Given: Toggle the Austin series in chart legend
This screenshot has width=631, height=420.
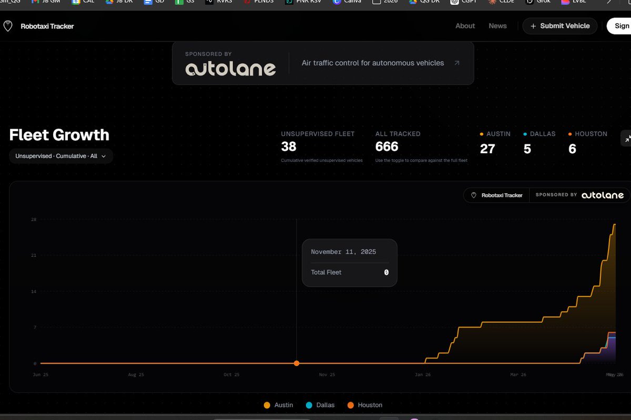Looking at the screenshot, I should coord(278,405).
